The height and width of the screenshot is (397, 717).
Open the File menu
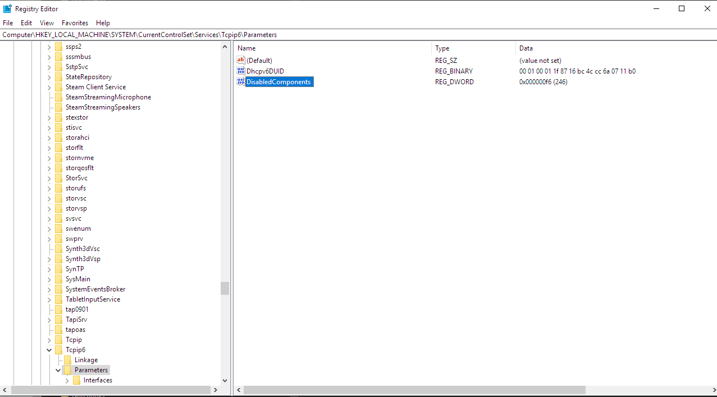8,23
